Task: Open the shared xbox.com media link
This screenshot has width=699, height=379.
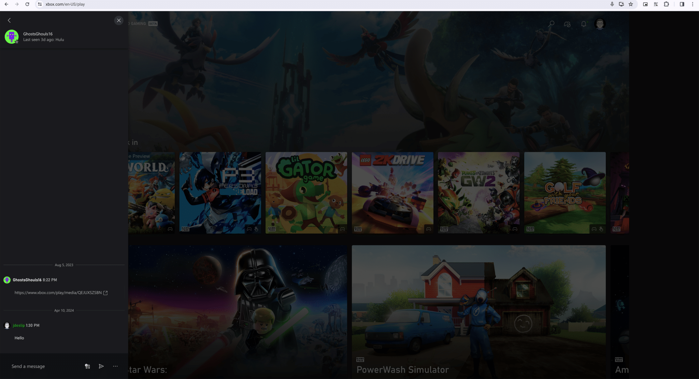Action: (58, 293)
